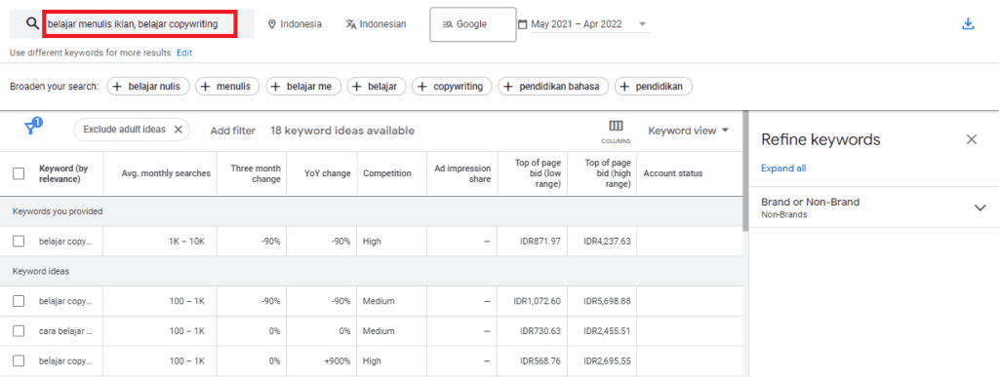999x377 pixels.
Task: Click the search magnifier icon
Action: (x=32, y=23)
